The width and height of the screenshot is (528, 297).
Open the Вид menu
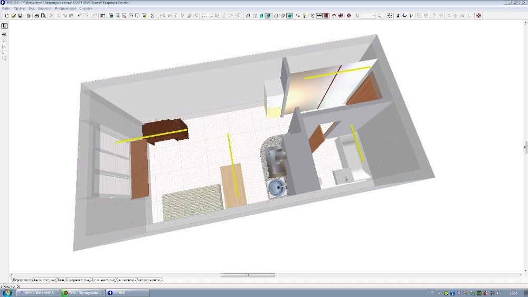pos(31,8)
